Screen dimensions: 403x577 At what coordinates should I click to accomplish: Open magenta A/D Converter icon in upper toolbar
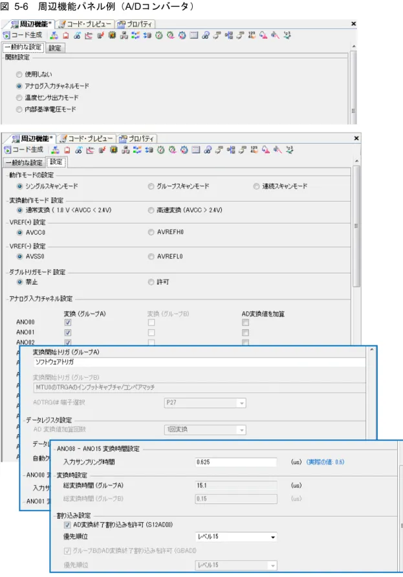click(x=263, y=36)
